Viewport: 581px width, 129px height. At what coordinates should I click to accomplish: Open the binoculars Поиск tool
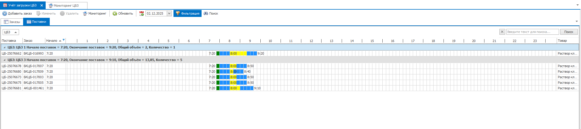click(x=211, y=13)
